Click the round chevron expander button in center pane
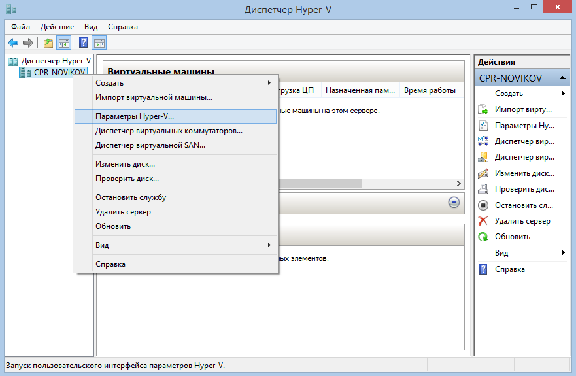The height and width of the screenshot is (376, 576). click(x=454, y=203)
